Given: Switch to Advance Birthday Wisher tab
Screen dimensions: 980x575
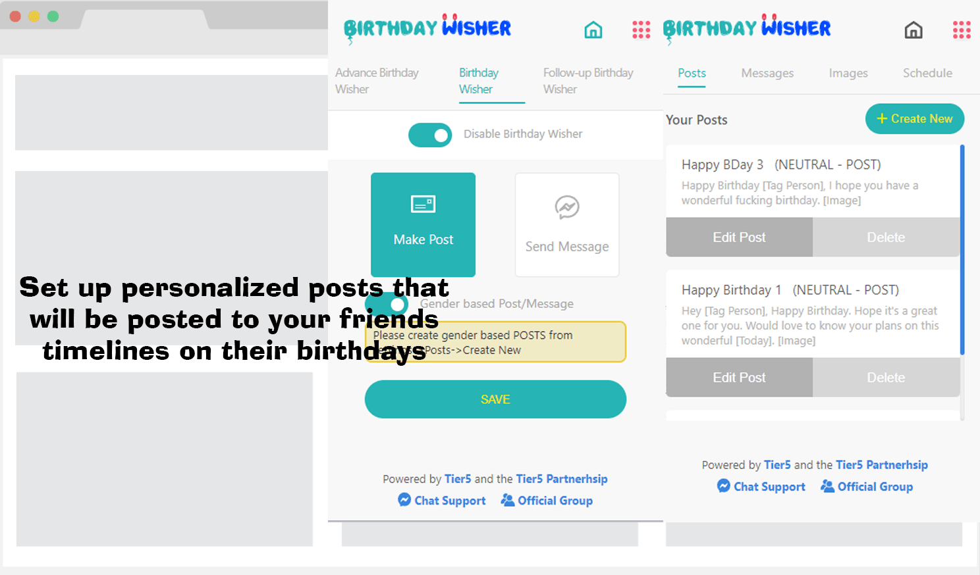Looking at the screenshot, I should click(377, 81).
